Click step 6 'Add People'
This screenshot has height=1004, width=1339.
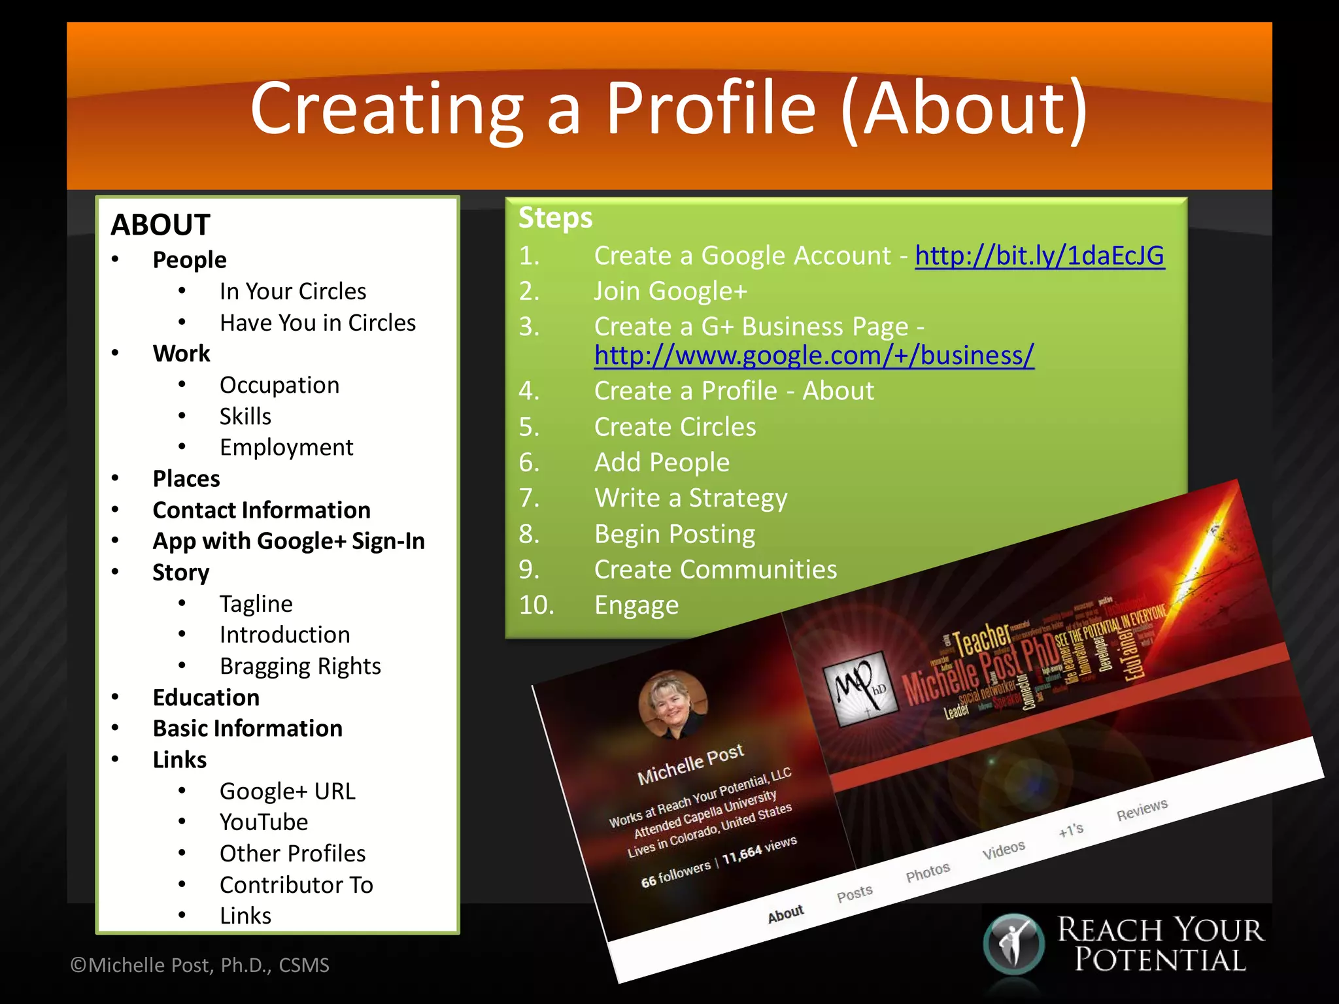point(662,463)
